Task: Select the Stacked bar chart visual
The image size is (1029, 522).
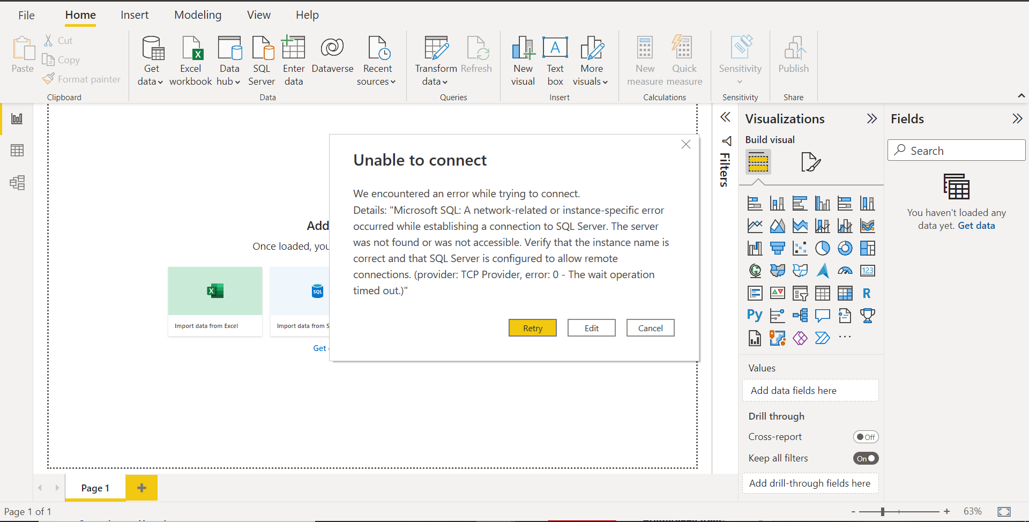Action: [755, 203]
